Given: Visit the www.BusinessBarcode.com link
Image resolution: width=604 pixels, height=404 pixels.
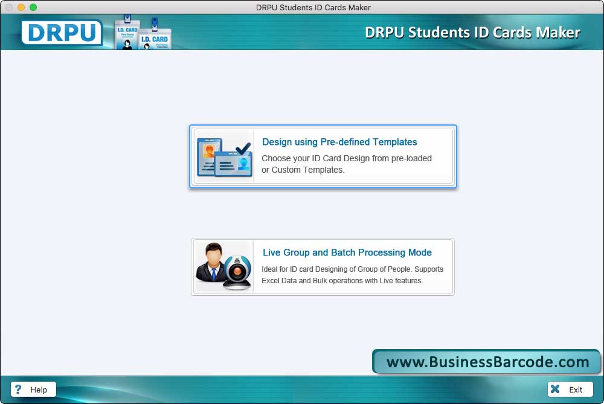Looking at the screenshot, I should [487, 362].
